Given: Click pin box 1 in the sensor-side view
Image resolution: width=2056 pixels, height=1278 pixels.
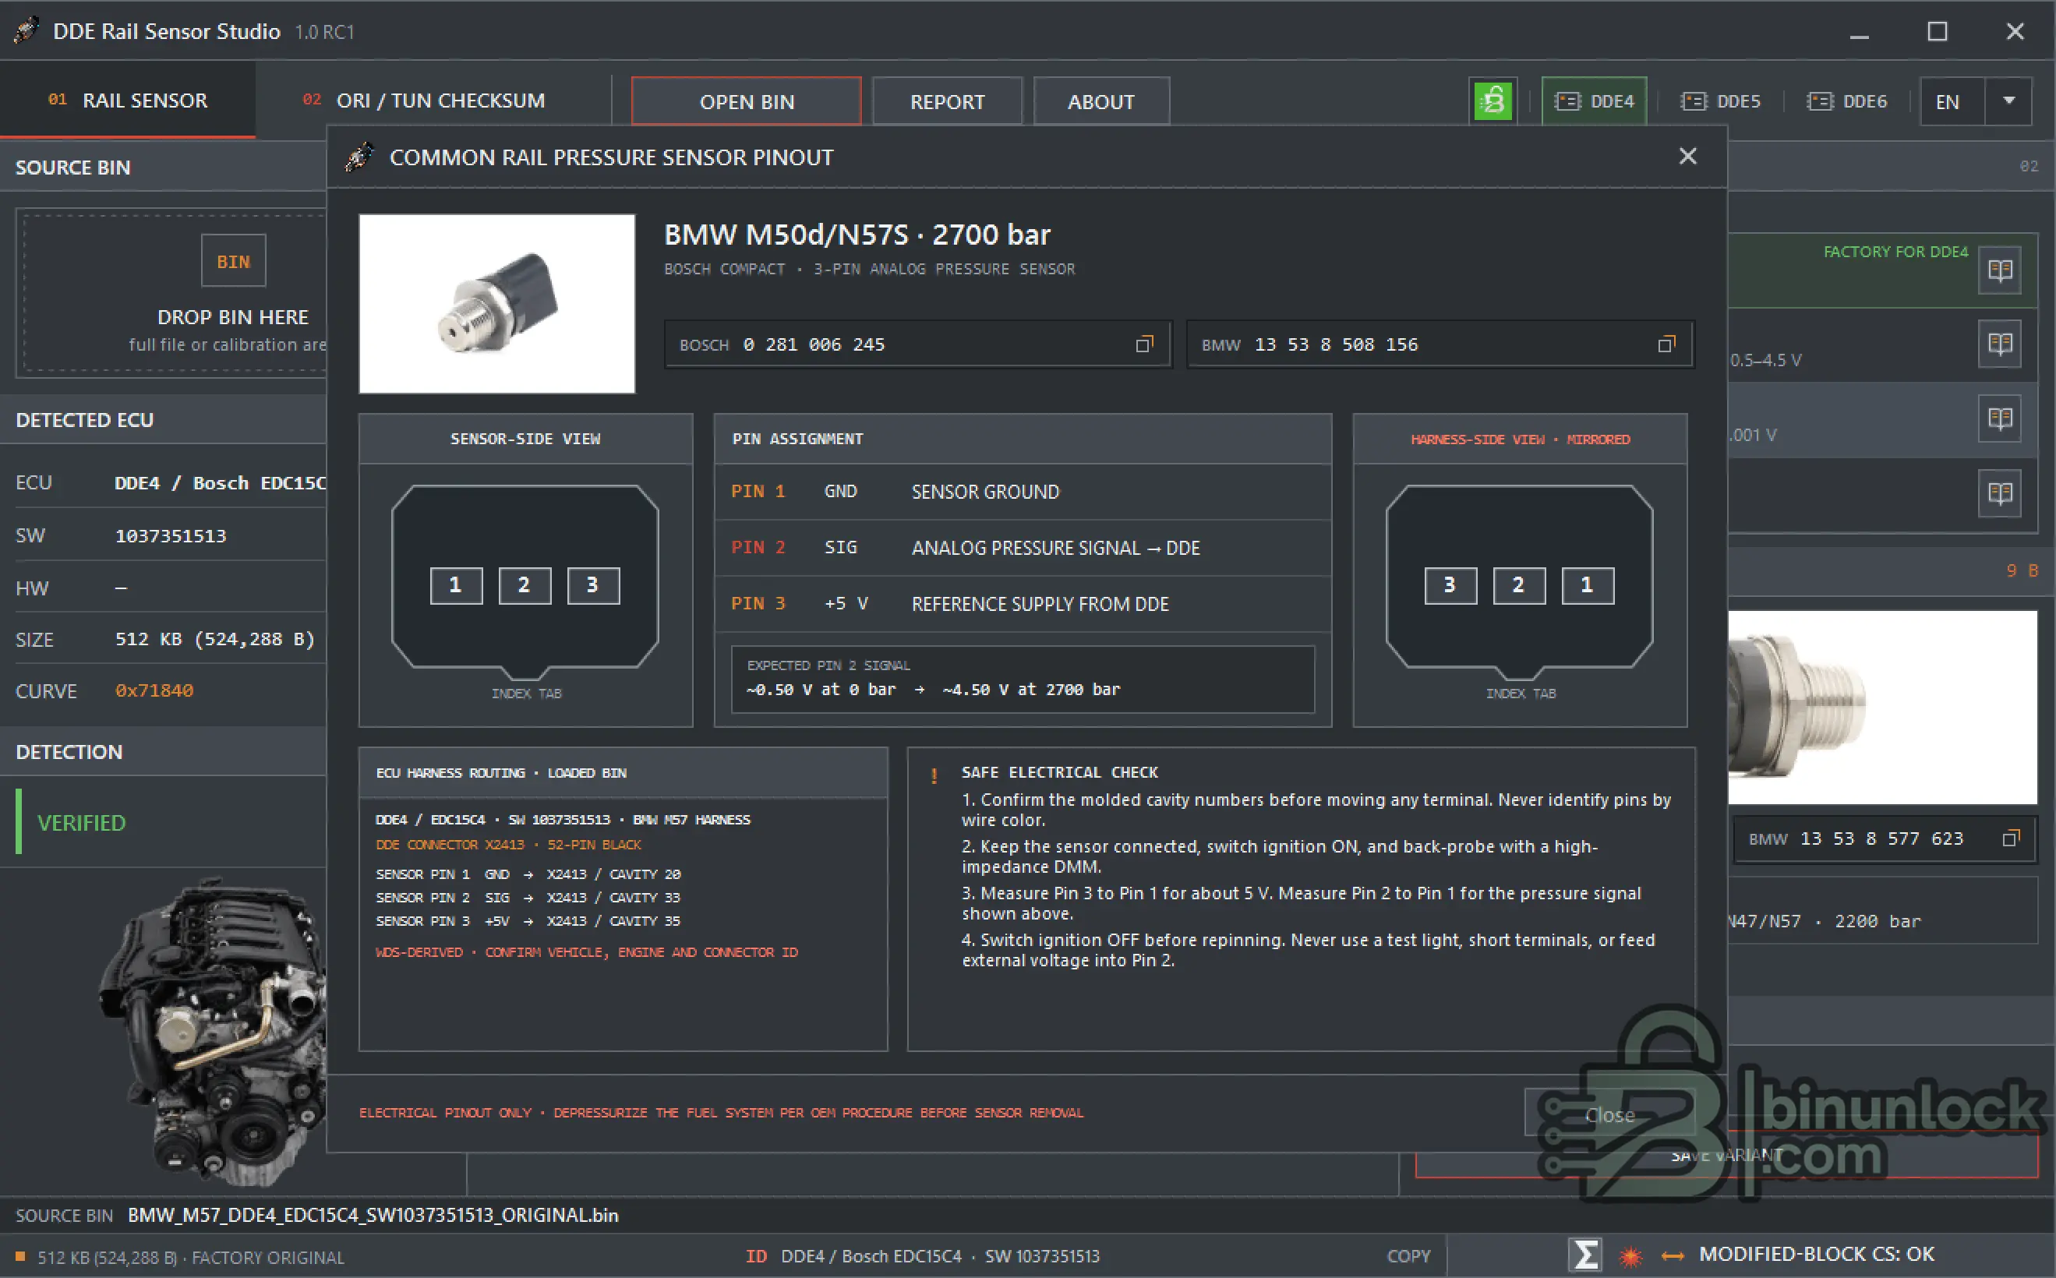Looking at the screenshot, I should [x=457, y=585].
